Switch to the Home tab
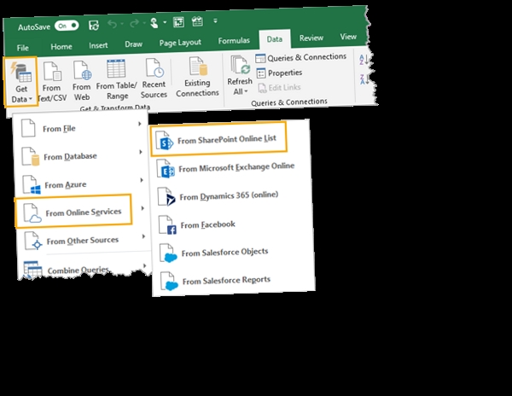The height and width of the screenshot is (396, 512). (x=61, y=46)
